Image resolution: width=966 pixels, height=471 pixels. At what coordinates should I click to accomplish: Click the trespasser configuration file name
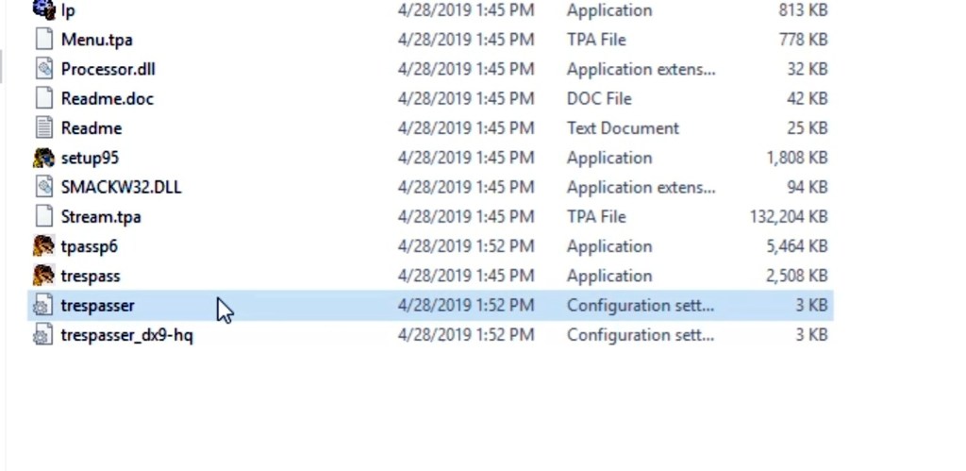[x=97, y=305]
